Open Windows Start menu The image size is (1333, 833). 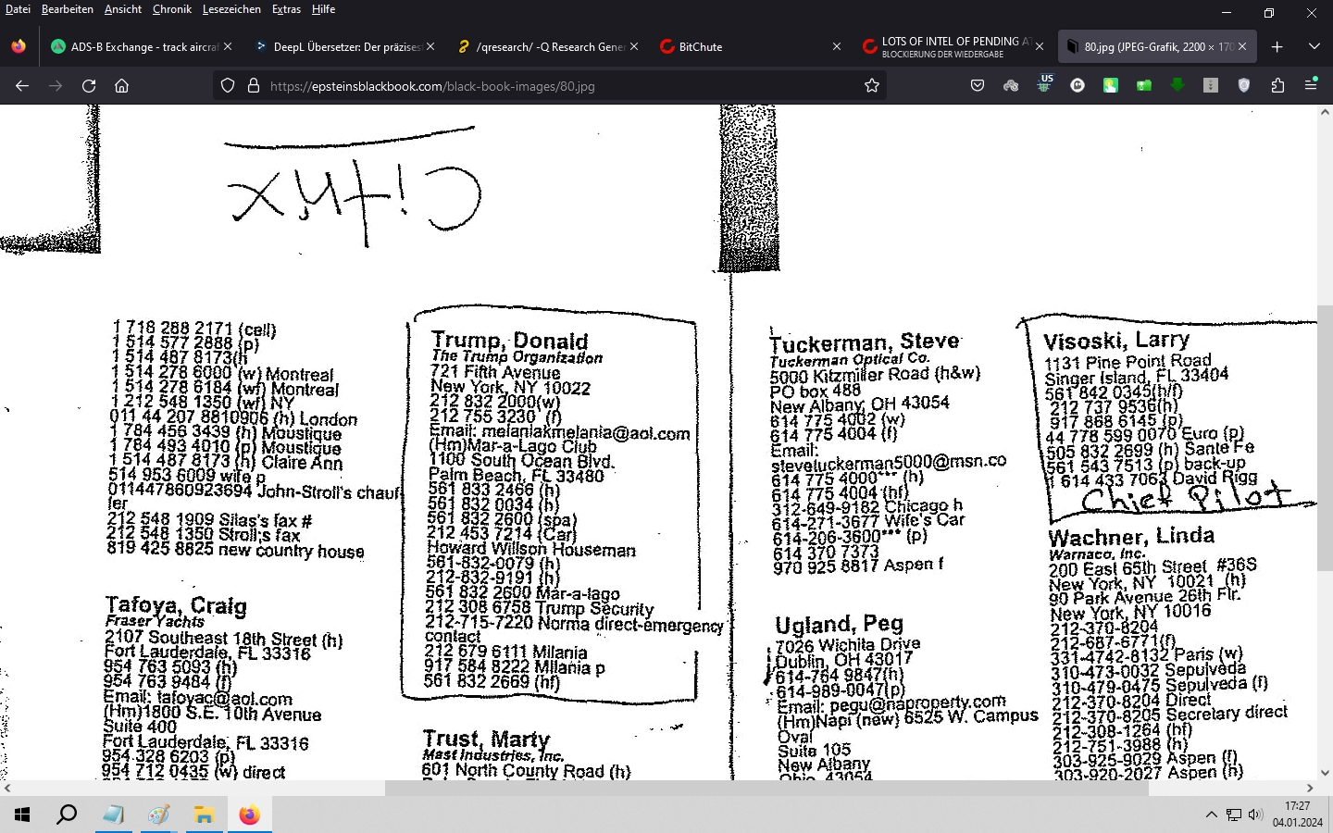pyautogui.click(x=22, y=814)
